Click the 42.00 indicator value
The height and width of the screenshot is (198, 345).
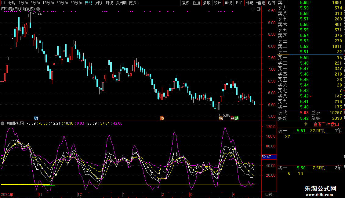(118, 123)
